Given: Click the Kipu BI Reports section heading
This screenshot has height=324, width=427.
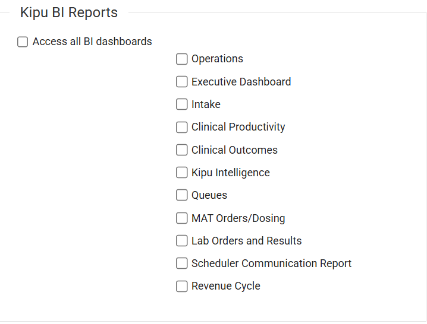Looking at the screenshot, I should pyautogui.click(x=69, y=12).
